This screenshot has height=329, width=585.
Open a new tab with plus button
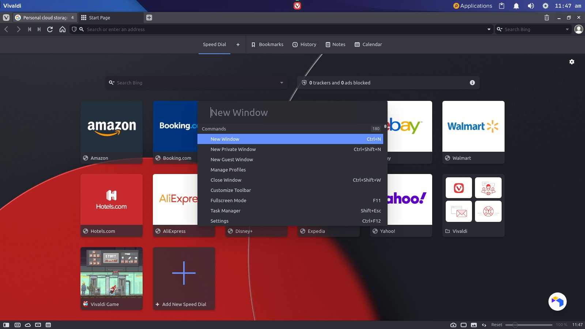click(x=149, y=18)
